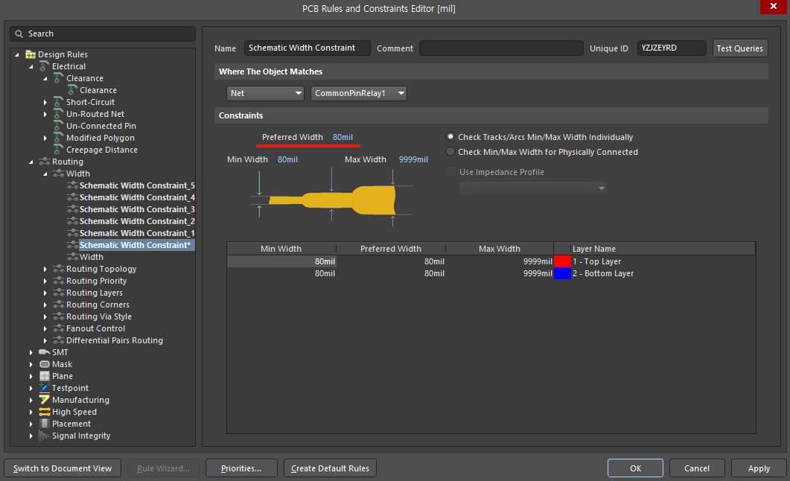Click the Signal Integrity category icon

pyautogui.click(x=45, y=436)
